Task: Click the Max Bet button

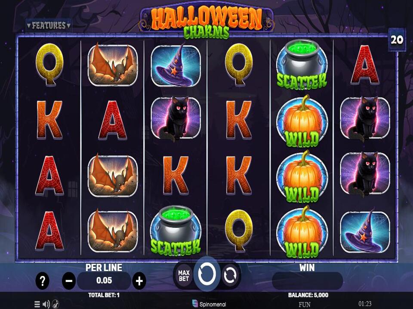Action: [184, 276]
